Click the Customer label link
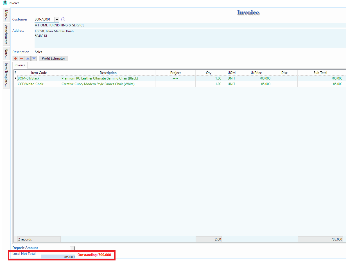Image resolution: width=346 pixels, height=261 pixels. pyautogui.click(x=20, y=19)
